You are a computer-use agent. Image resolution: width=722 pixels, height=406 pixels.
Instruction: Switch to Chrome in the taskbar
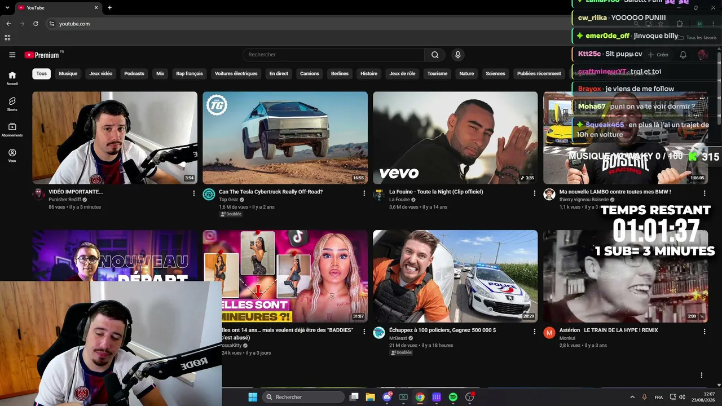point(420,397)
